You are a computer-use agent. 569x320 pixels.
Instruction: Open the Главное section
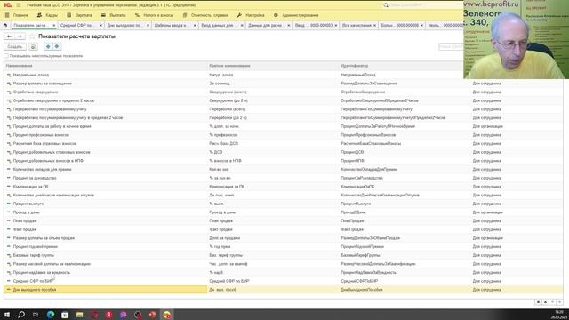click(17, 15)
